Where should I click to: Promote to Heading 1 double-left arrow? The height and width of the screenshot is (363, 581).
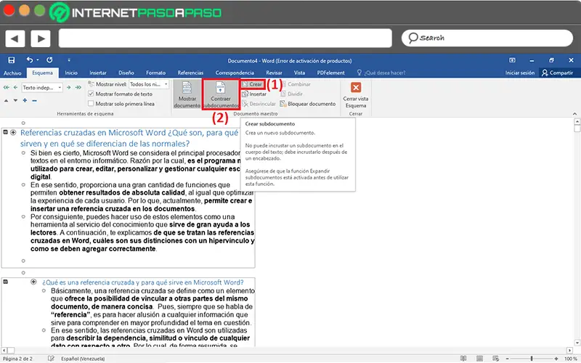click(7, 87)
